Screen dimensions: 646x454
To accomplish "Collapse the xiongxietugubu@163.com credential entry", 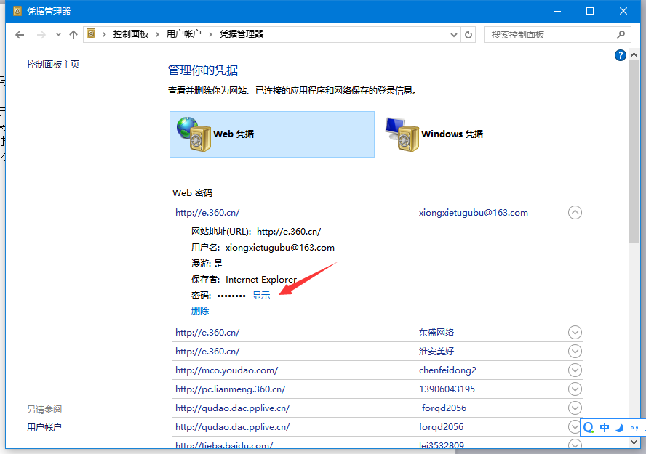I will click(x=575, y=213).
